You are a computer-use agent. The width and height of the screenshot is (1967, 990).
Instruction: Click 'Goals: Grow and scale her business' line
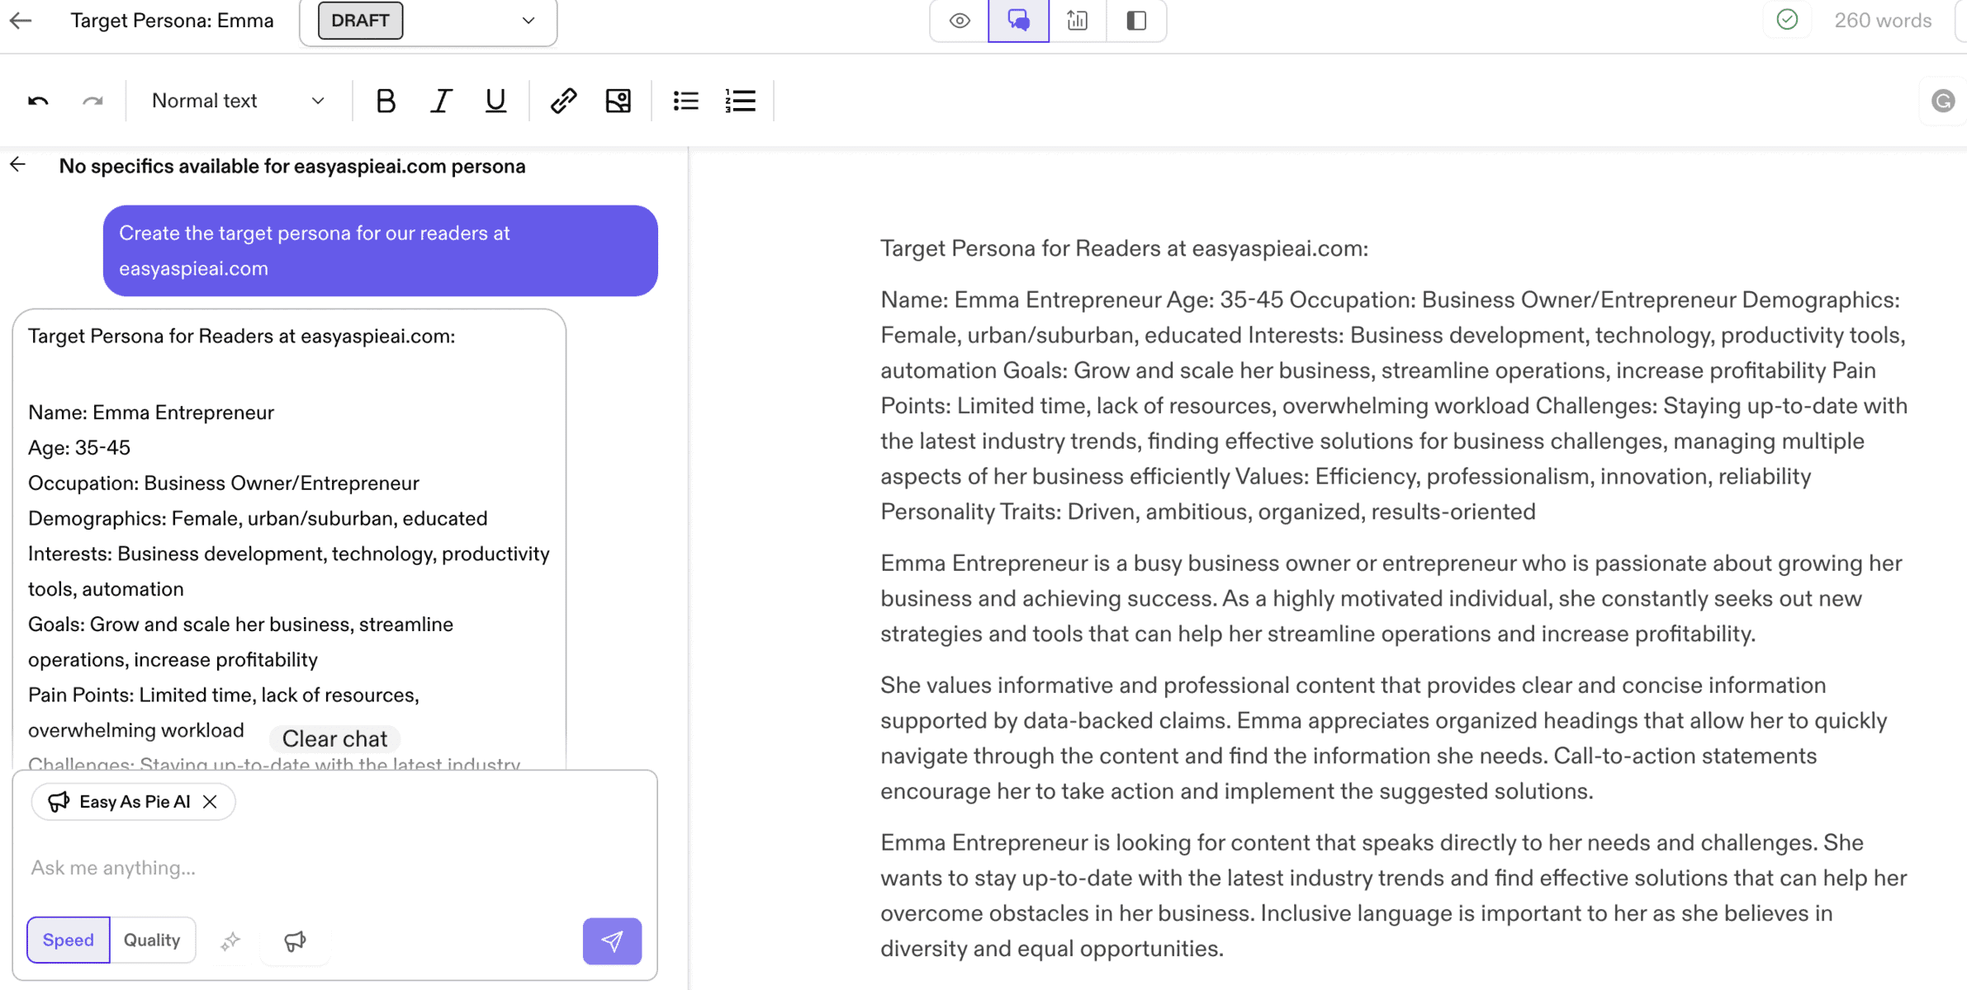(240, 642)
